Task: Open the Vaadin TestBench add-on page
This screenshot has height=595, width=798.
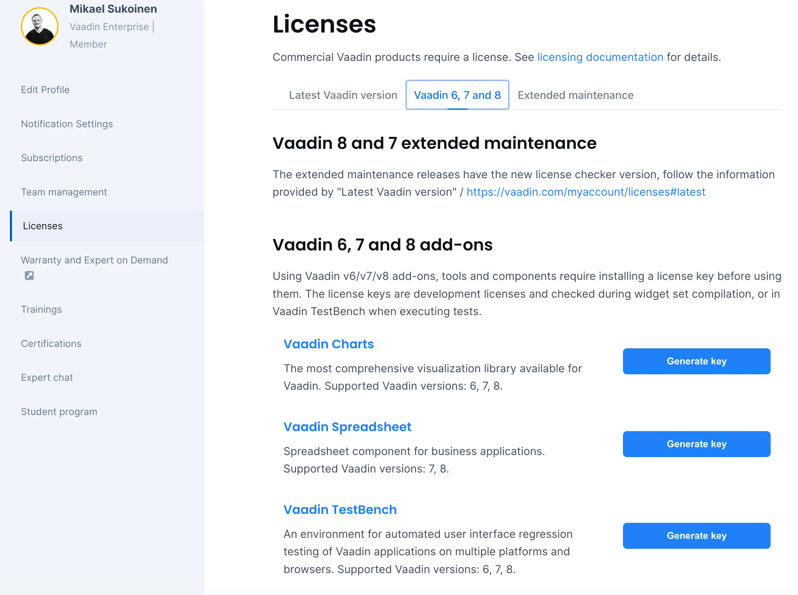Action: click(x=340, y=509)
